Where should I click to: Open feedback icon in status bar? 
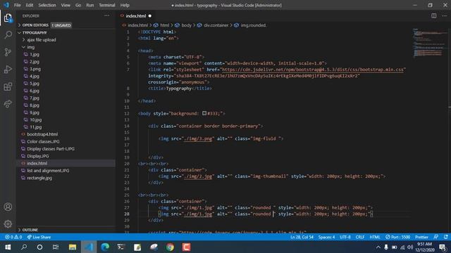[x=435, y=237]
